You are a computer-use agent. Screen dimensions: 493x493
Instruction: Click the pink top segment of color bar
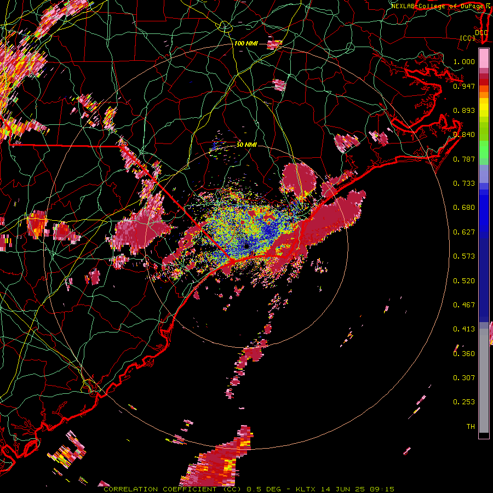(484, 59)
